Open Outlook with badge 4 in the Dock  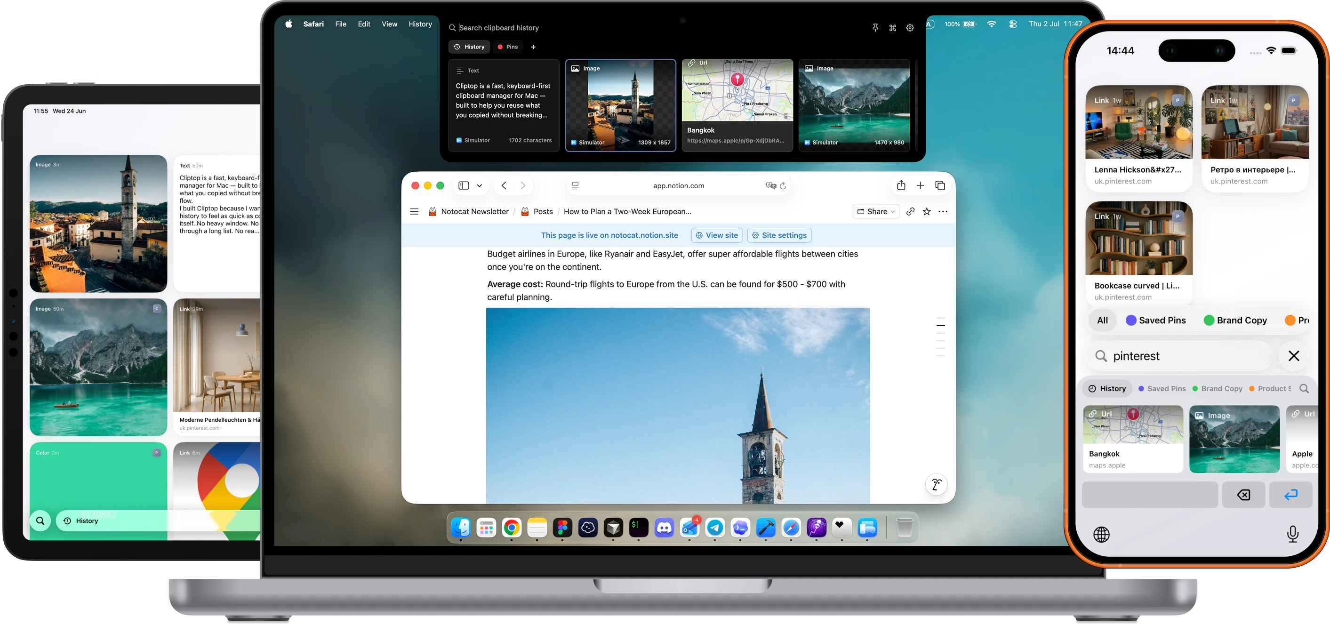coord(689,528)
